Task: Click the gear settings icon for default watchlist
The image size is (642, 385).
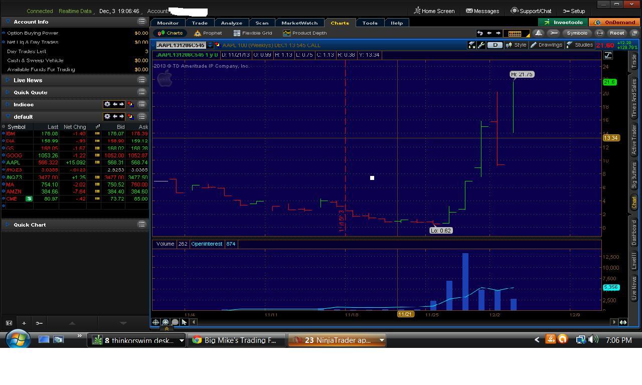Action: point(107,116)
